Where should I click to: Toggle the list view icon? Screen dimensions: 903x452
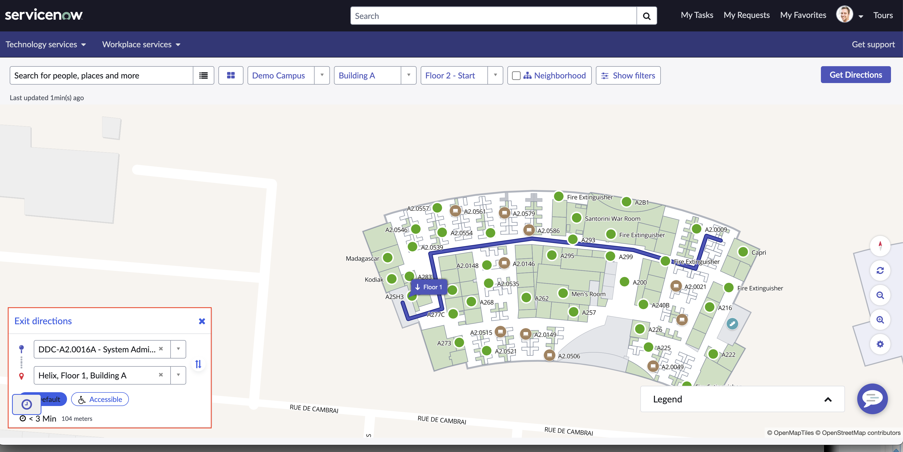(x=203, y=75)
